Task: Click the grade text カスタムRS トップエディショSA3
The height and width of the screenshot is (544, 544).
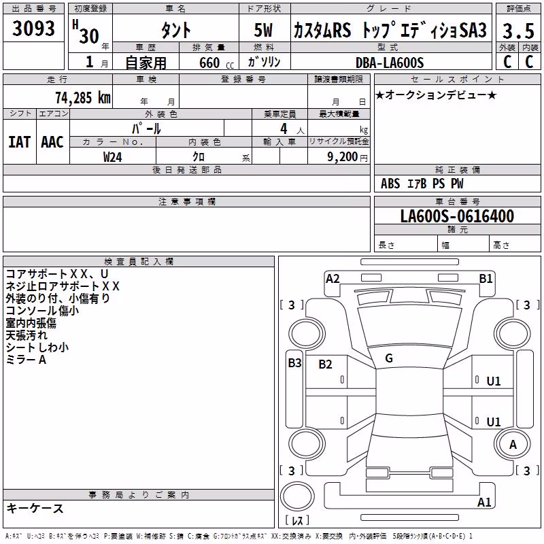Action: [390, 30]
